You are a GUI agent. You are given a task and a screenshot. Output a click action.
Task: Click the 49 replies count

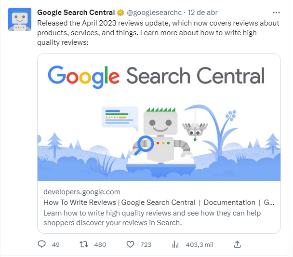pyautogui.click(x=55, y=244)
